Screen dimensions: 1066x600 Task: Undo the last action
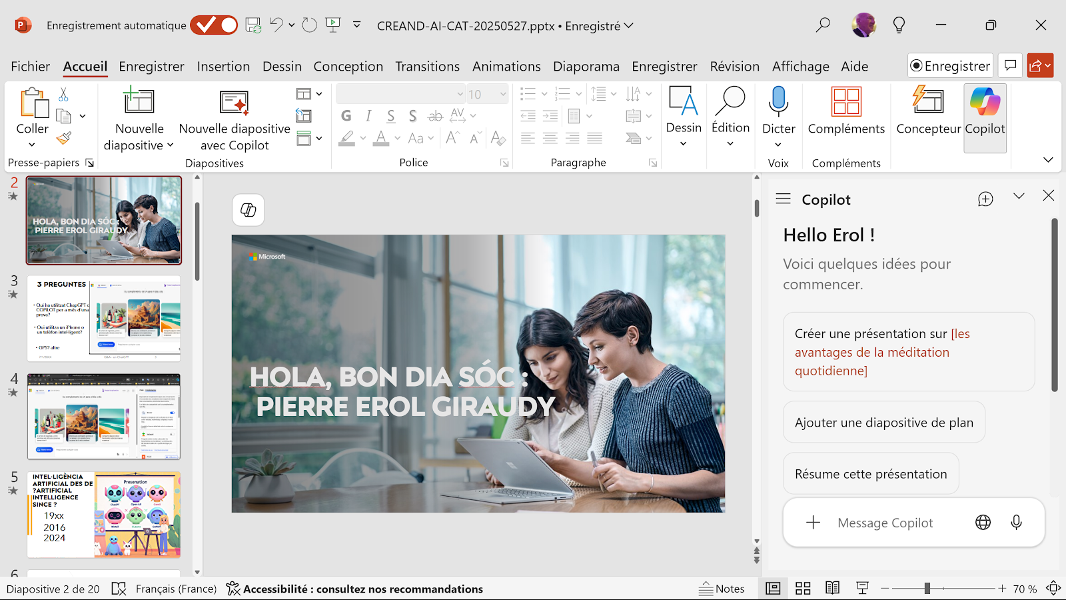click(276, 25)
